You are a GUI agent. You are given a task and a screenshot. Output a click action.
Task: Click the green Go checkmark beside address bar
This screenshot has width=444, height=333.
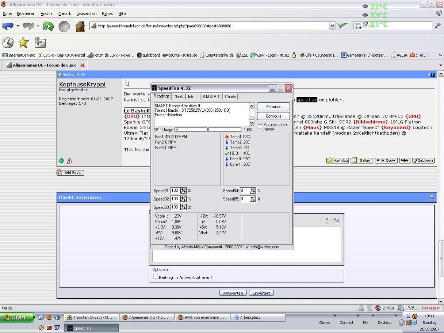click(x=342, y=26)
